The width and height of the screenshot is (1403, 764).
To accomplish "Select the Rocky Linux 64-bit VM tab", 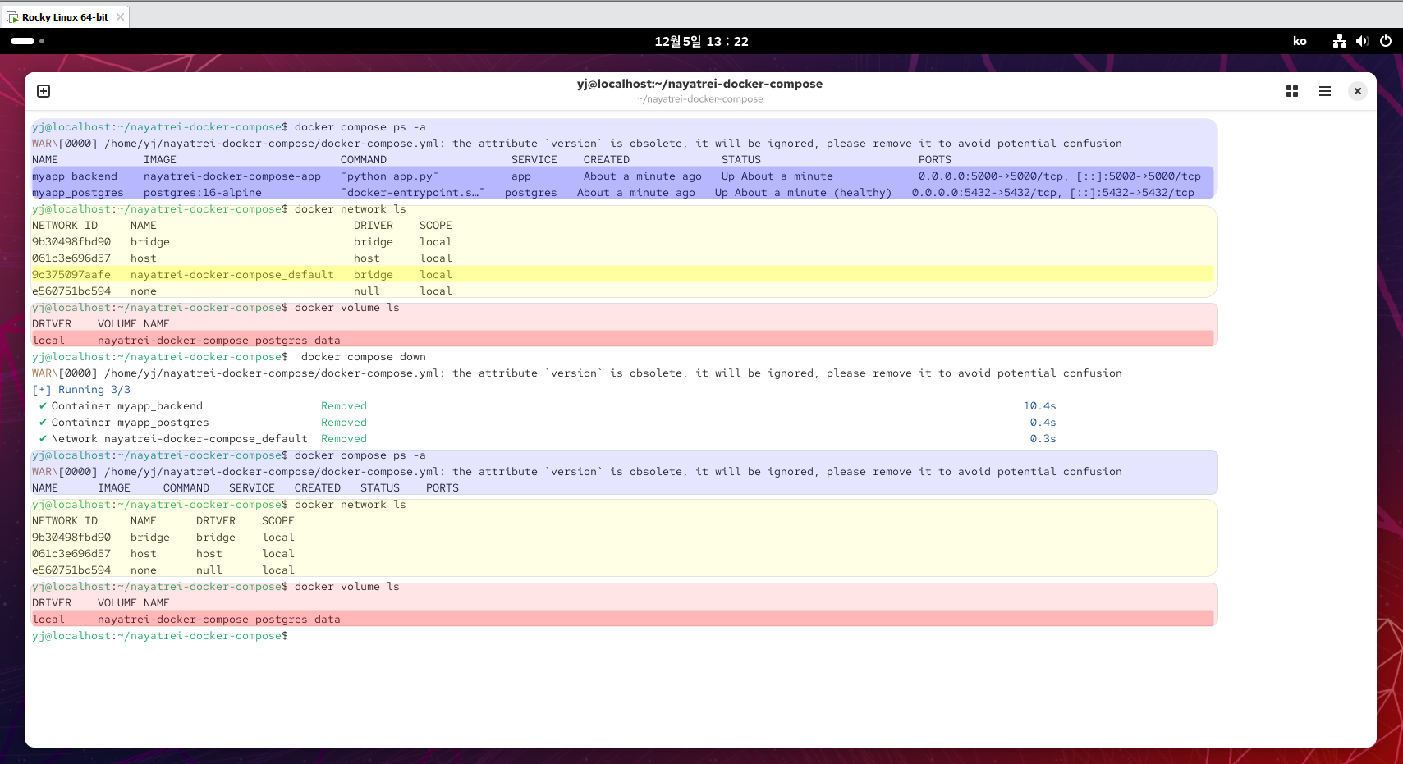I will pyautogui.click(x=66, y=16).
